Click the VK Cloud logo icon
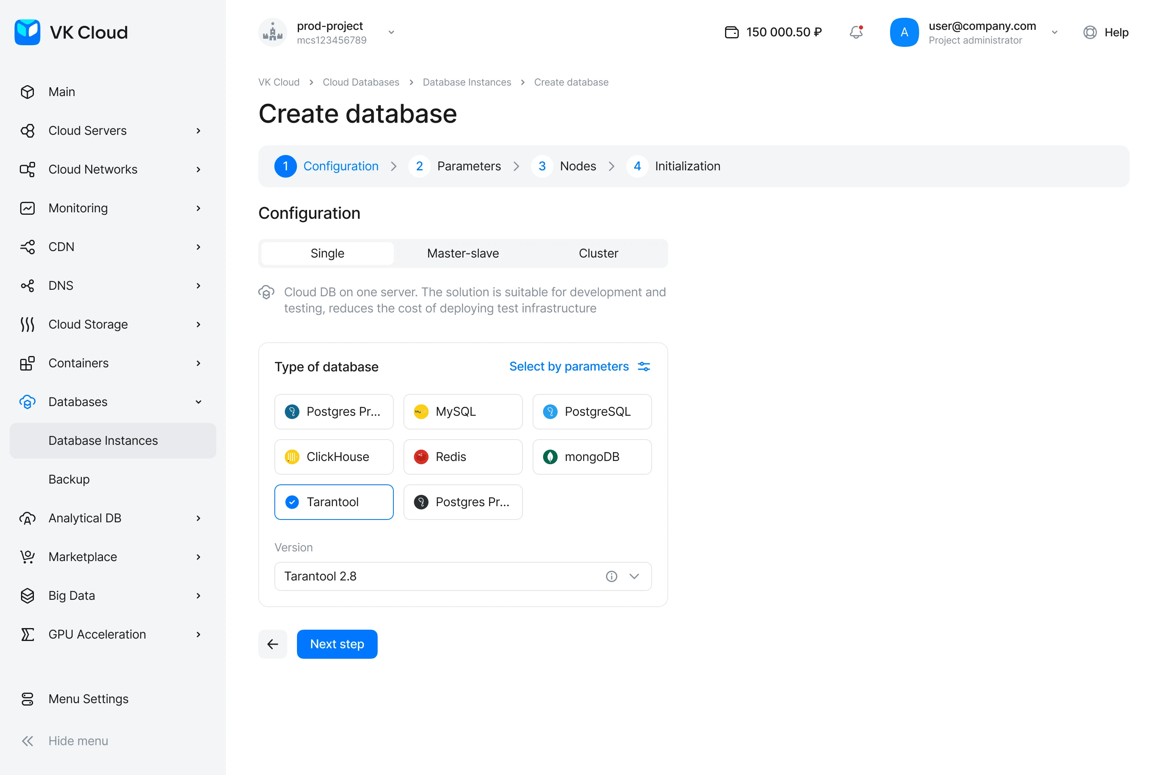 [x=27, y=32]
